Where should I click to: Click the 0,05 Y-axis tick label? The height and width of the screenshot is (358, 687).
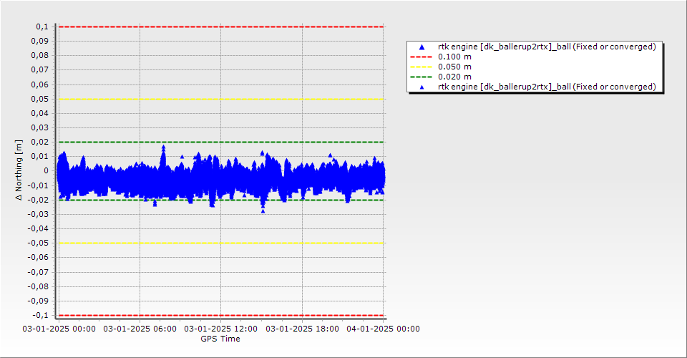pos(40,99)
